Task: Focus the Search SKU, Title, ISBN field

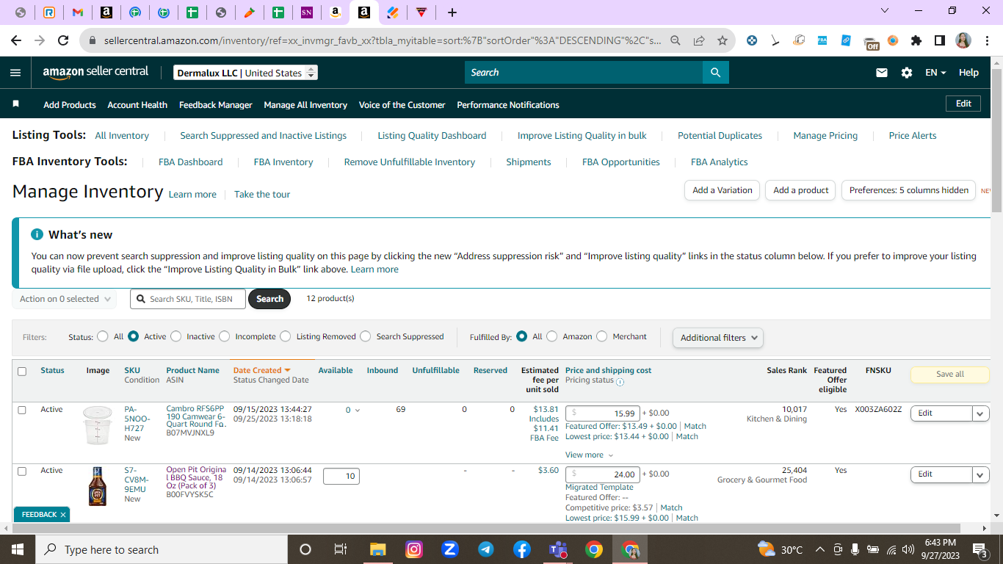Action: (188, 299)
